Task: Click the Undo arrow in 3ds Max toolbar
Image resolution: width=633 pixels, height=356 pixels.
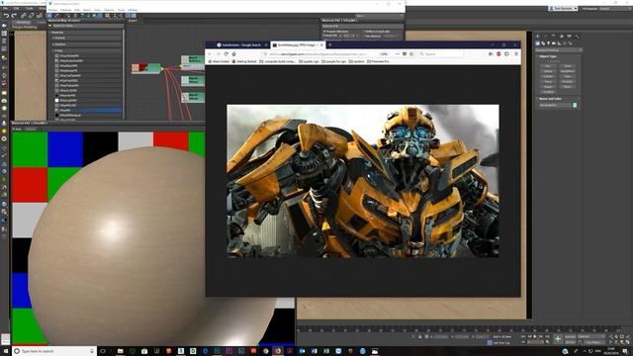Action: [x=6, y=16]
